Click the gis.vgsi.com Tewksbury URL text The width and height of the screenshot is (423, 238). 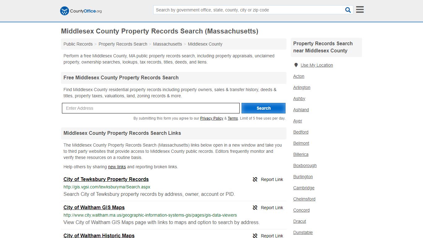tap(107, 187)
